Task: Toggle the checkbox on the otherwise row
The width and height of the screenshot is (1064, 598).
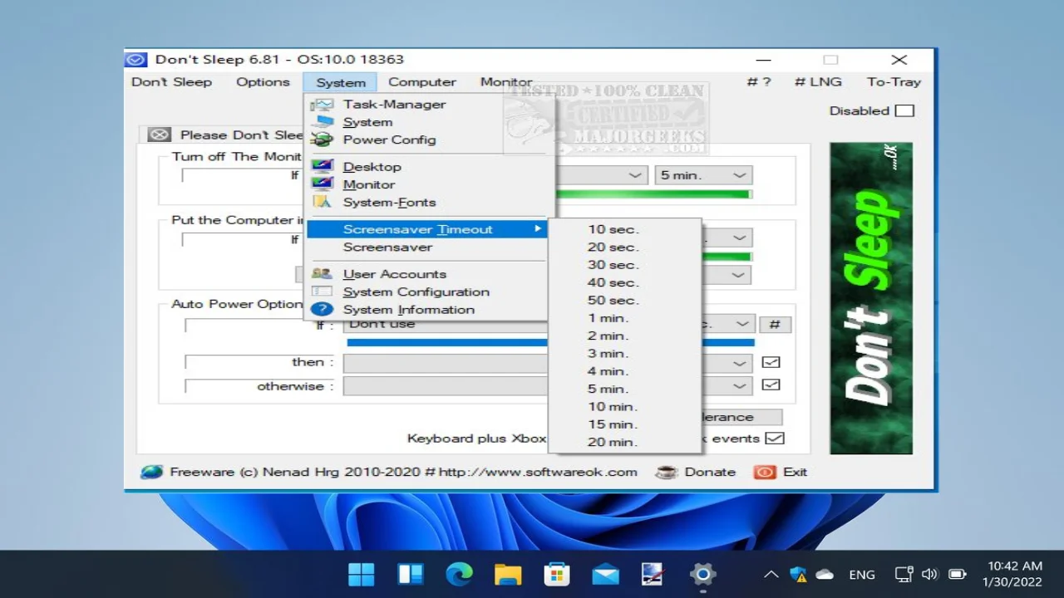Action: coord(771,385)
